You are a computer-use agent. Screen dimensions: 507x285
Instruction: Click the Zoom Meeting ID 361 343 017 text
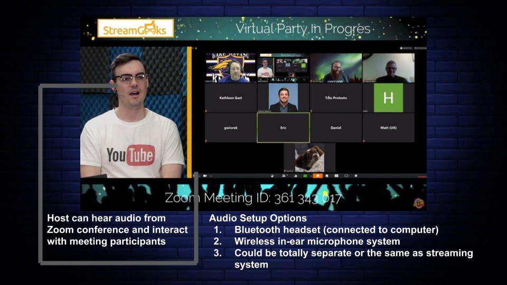pyautogui.click(x=253, y=198)
